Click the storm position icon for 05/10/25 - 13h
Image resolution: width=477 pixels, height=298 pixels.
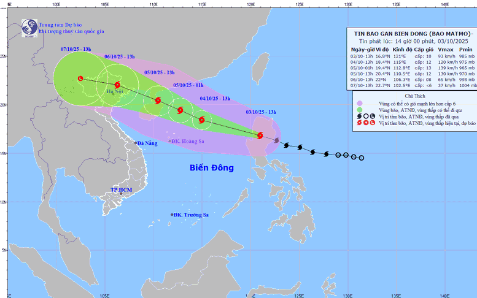pyautogui.click(x=157, y=100)
